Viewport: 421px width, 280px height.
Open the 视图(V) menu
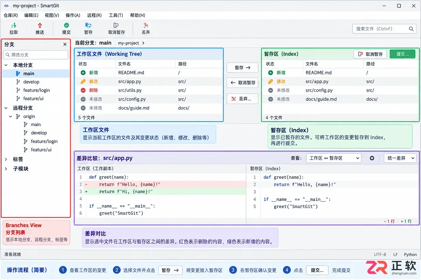pos(52,15)
